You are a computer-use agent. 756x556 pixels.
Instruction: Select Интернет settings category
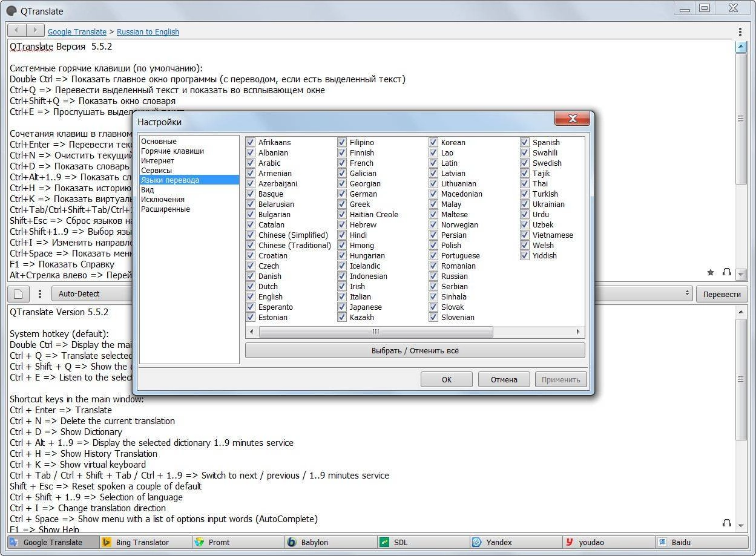point(157,160)
